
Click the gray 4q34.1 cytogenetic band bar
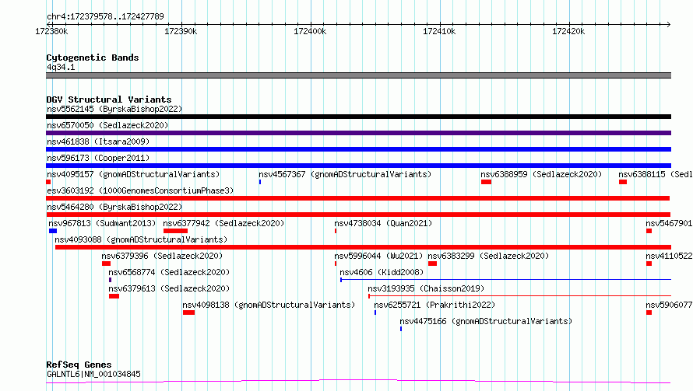(x=358, y=75)
